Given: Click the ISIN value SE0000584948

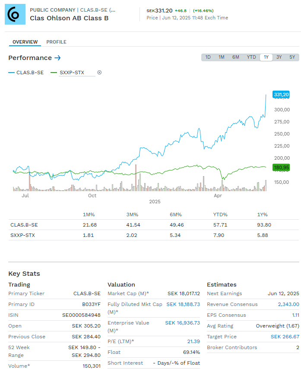Looking at the screenshot, I should (81, 315).
